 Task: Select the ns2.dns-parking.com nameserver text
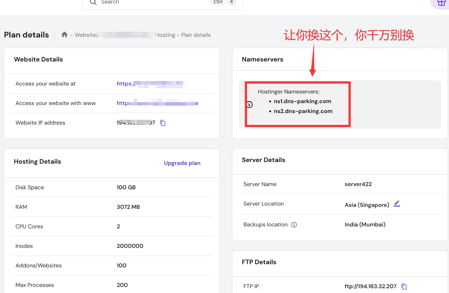303,111
